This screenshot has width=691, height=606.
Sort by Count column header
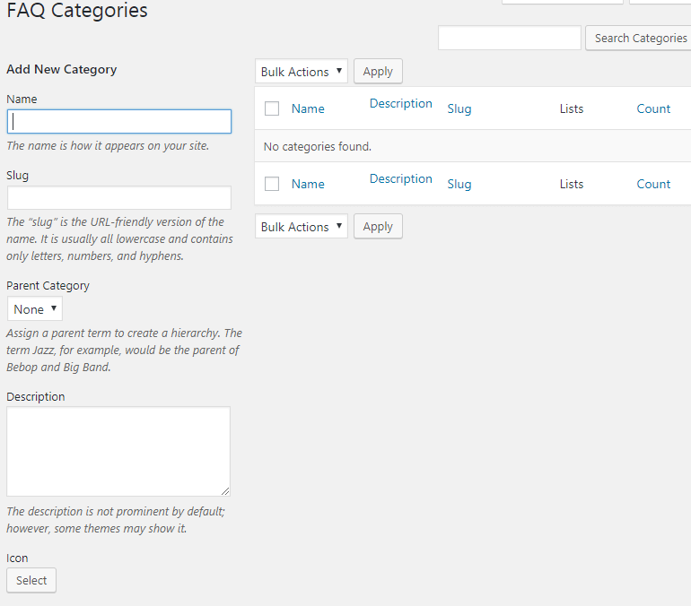(x=653, y=108)
